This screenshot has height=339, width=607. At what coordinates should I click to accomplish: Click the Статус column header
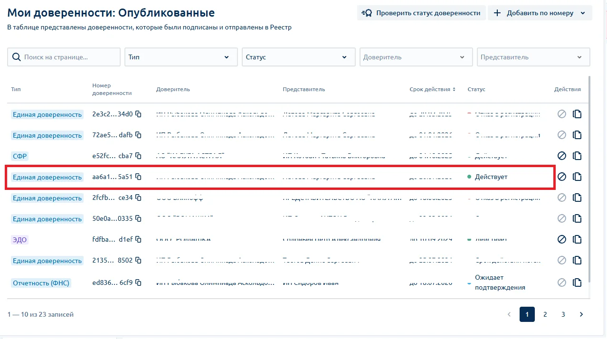(476, 89)
